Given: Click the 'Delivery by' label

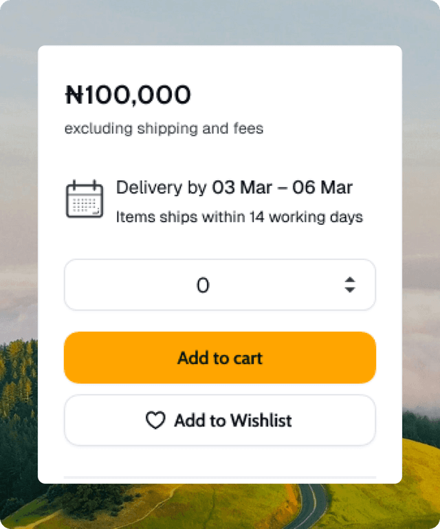Looking at the screenshot, I should pyautogui.click(x=161, y=188).
